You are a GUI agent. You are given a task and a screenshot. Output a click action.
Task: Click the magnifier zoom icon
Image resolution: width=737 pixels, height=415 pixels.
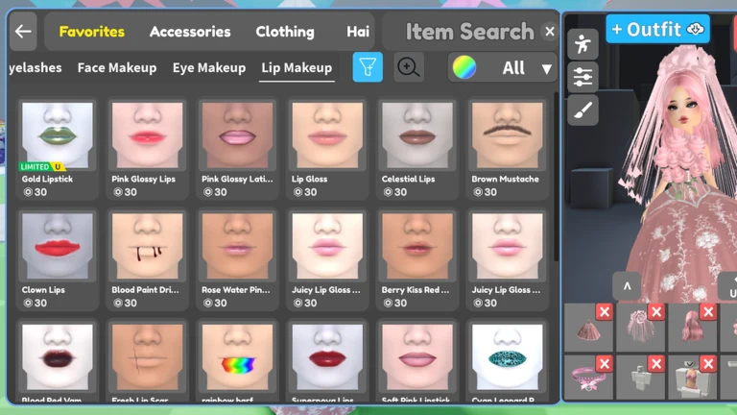pyautogui.click(x=409, y=67)
